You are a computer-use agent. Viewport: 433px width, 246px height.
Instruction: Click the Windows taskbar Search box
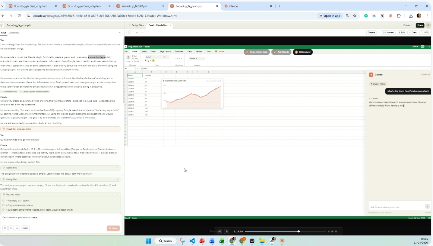click(165, 241)
